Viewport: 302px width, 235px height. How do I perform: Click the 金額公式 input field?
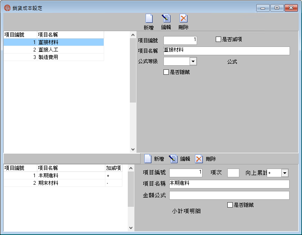point(229,195)
